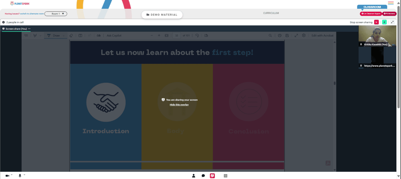Select the Screen share (You) tab
The height and width of the screenshot is (179, 401).
click(16, 29)
